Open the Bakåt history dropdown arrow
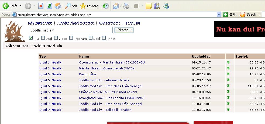The width and height of the screenshot is (265, 124). (x=20, y=6)
